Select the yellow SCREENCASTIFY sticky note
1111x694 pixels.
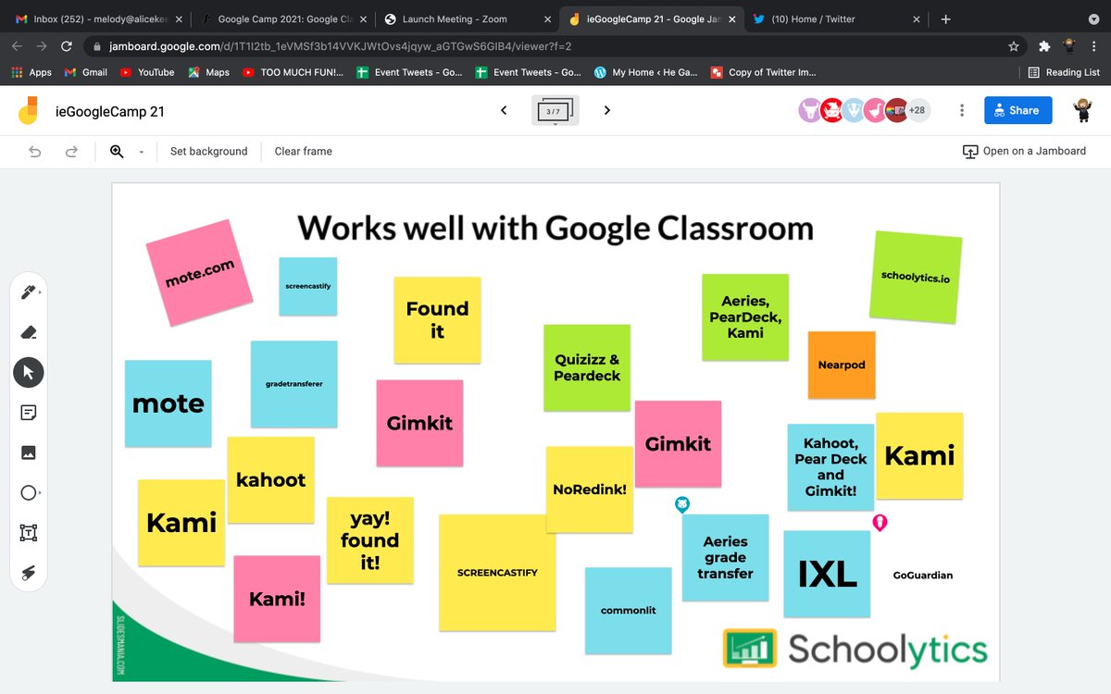pos(497,573)
